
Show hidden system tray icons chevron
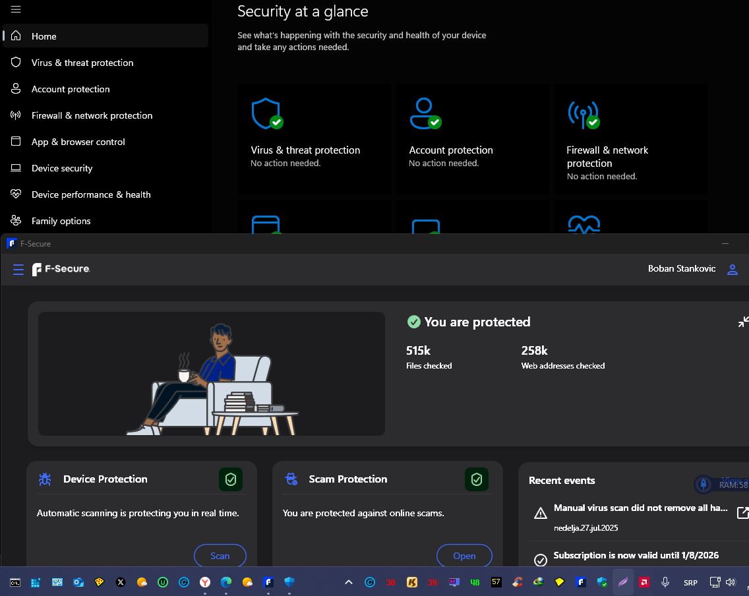pos(349,582)
